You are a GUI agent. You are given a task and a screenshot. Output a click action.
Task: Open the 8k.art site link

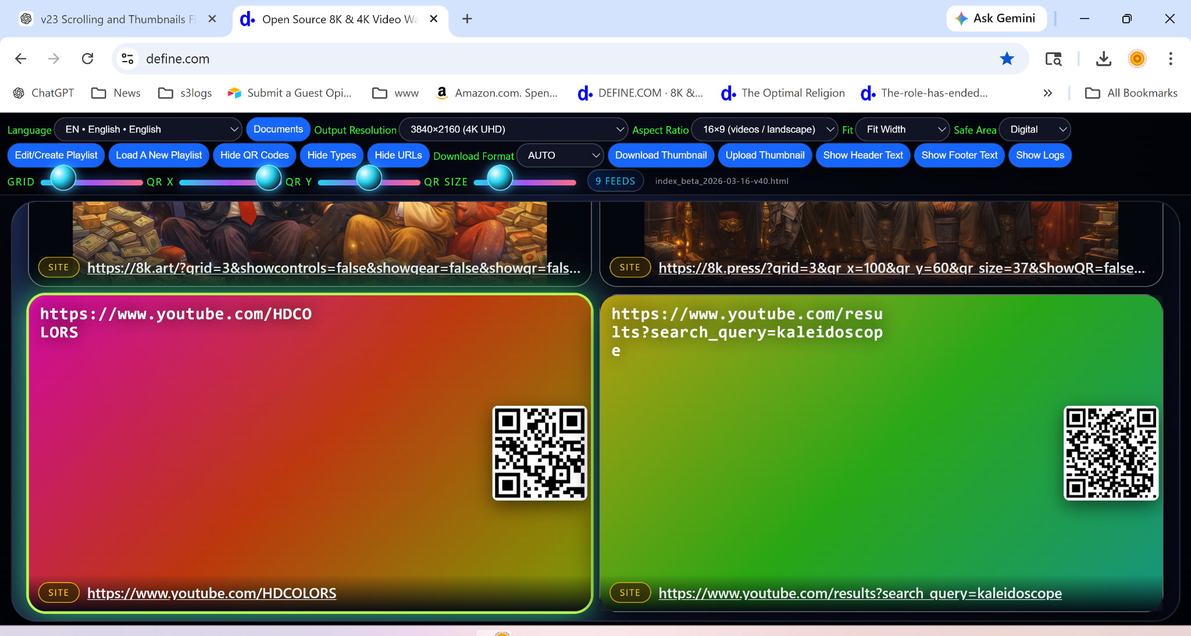[x=334, y=268]
